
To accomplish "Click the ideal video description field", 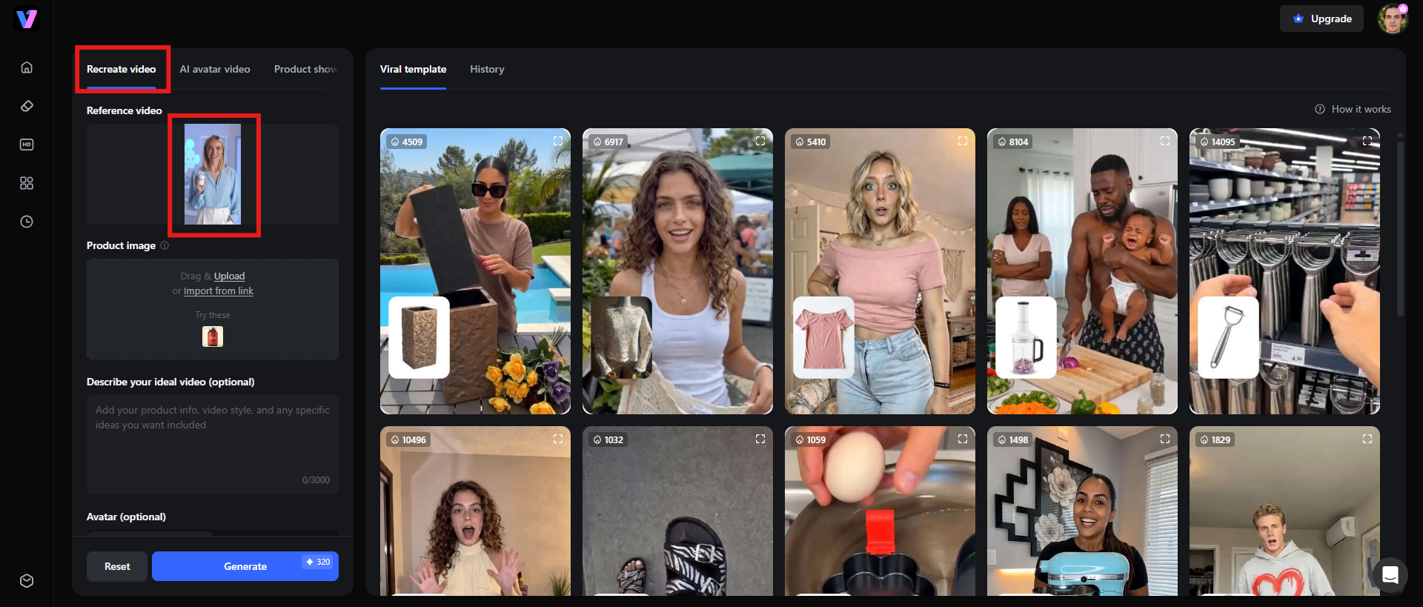I will (x=213, y=444).
